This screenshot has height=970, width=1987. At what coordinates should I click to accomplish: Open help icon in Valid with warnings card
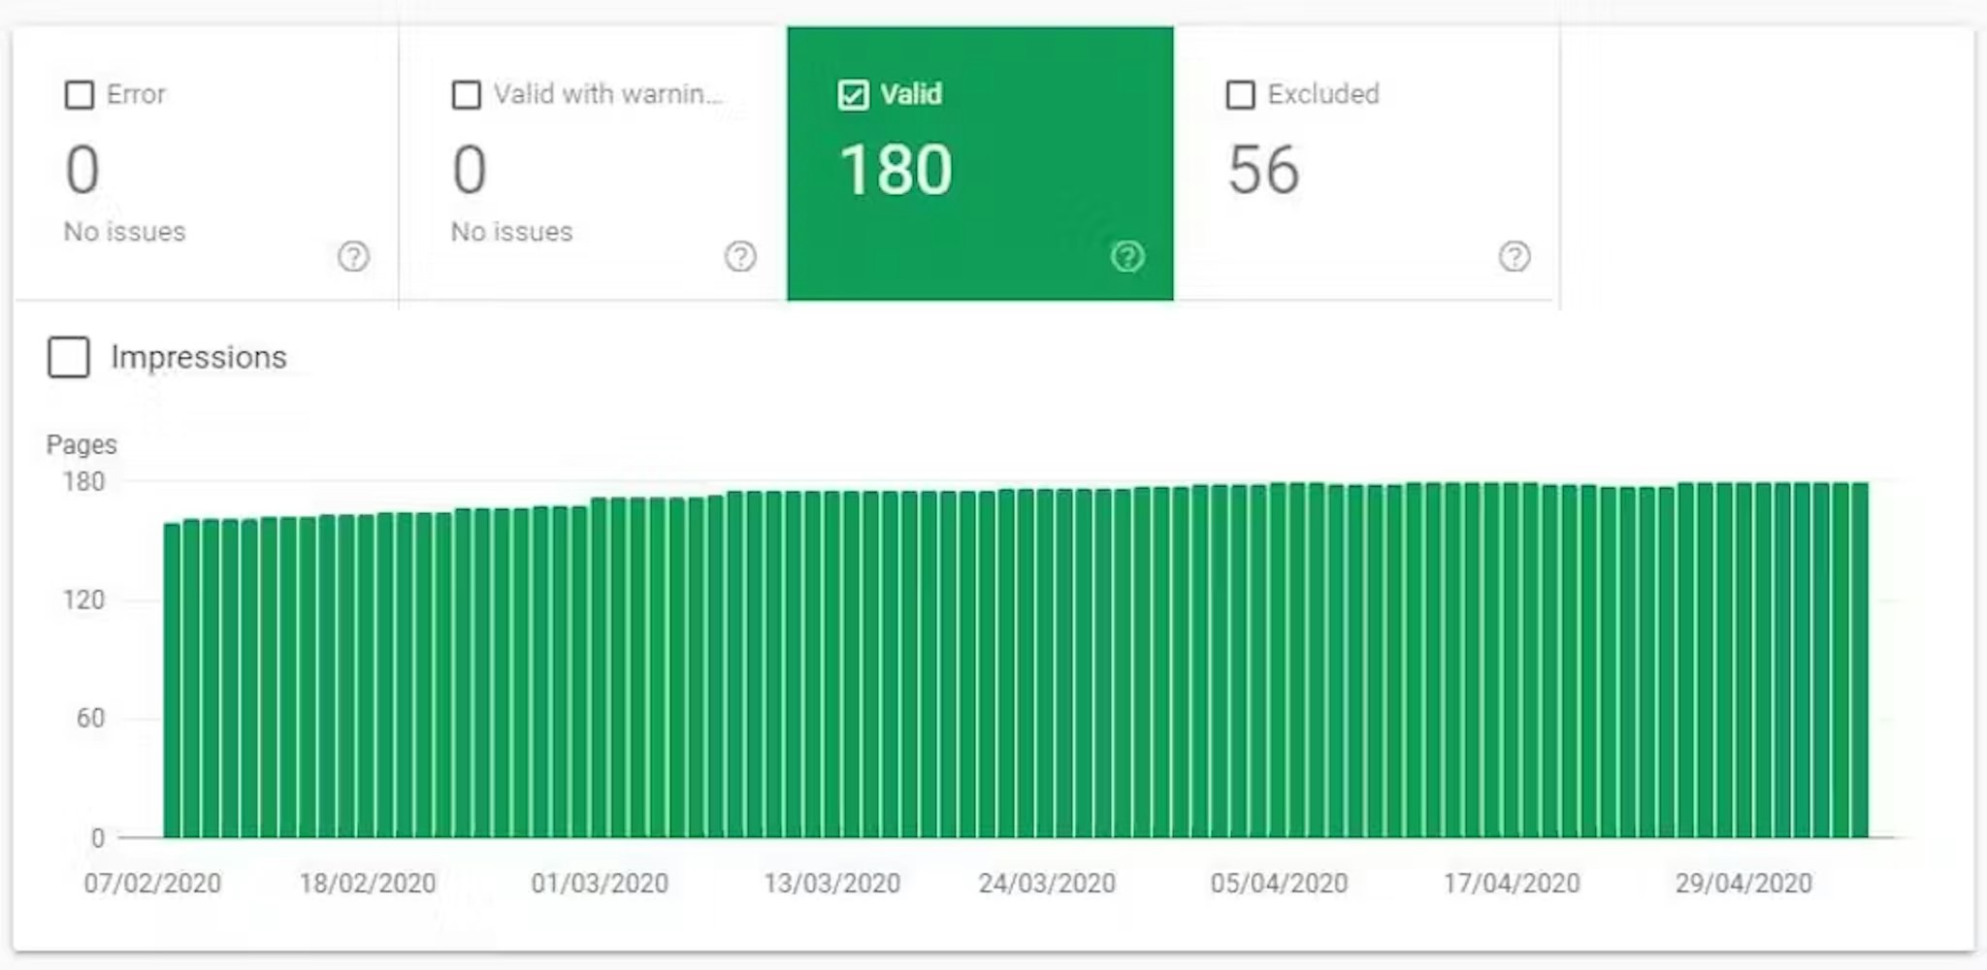click(x=740, y=257)
